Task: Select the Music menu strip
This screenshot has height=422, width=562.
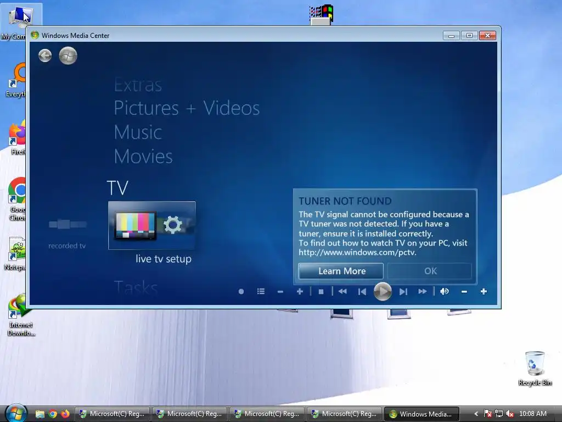Action: (138, 132)
